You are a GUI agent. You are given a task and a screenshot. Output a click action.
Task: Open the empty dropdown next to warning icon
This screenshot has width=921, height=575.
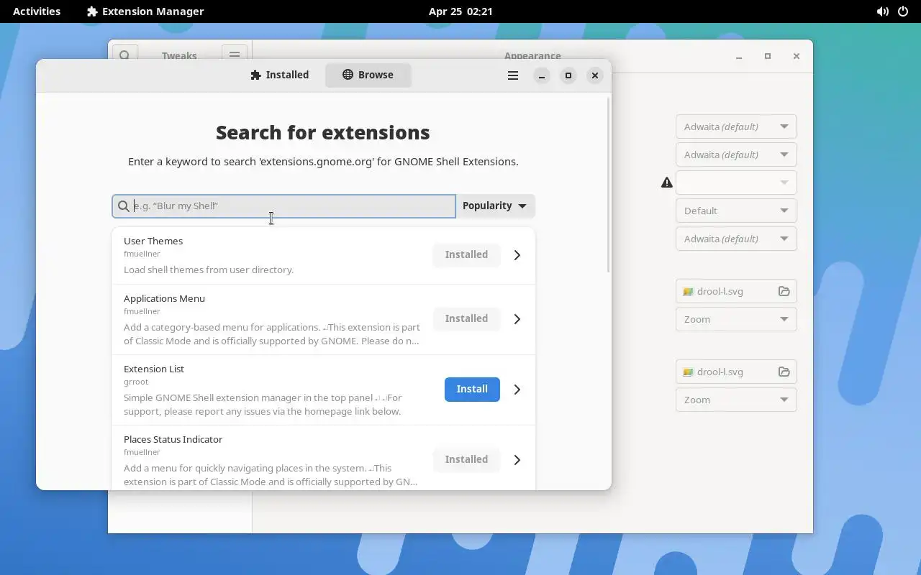click(x=736, y=183)
